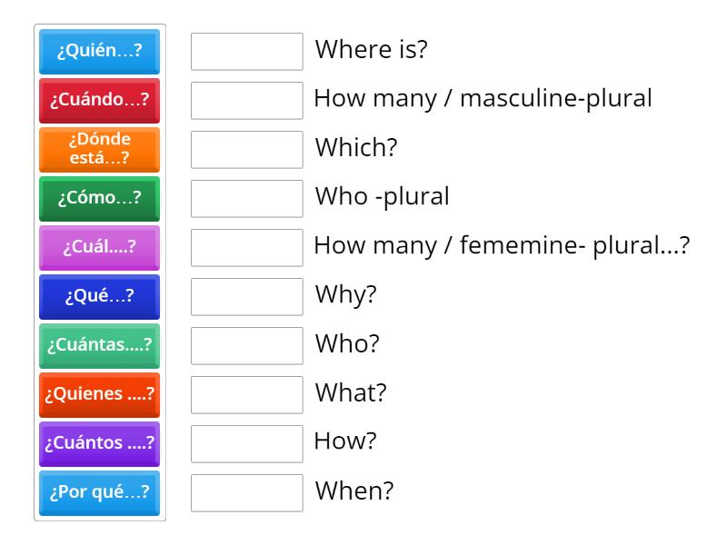
Task: Click the answer slot for Who -plural
Action: point(247,198)
